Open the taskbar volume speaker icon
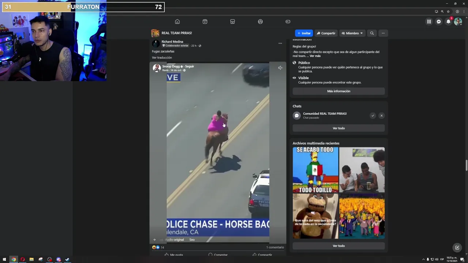 [437, 259]
